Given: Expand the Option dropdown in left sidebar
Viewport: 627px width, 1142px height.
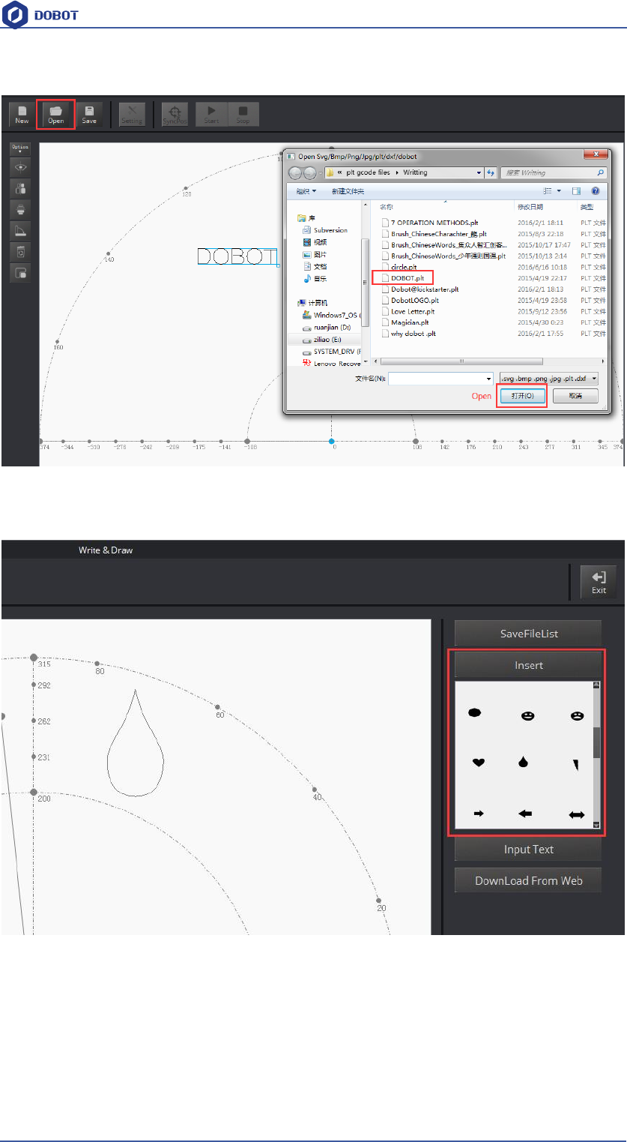Looking at the screenshot, I should [19, 149].
